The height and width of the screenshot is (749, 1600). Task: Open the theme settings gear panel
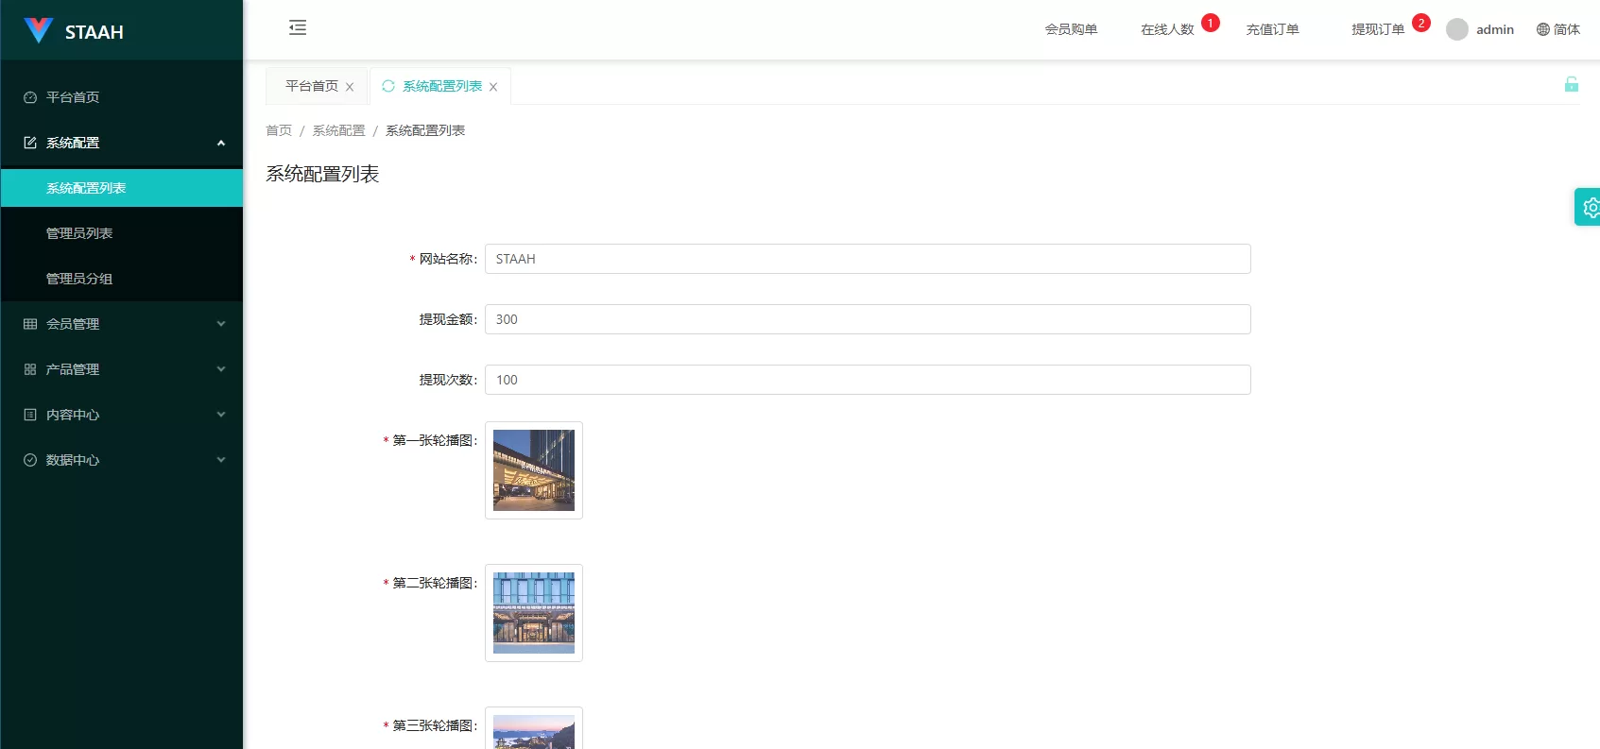click(1590, 207)
